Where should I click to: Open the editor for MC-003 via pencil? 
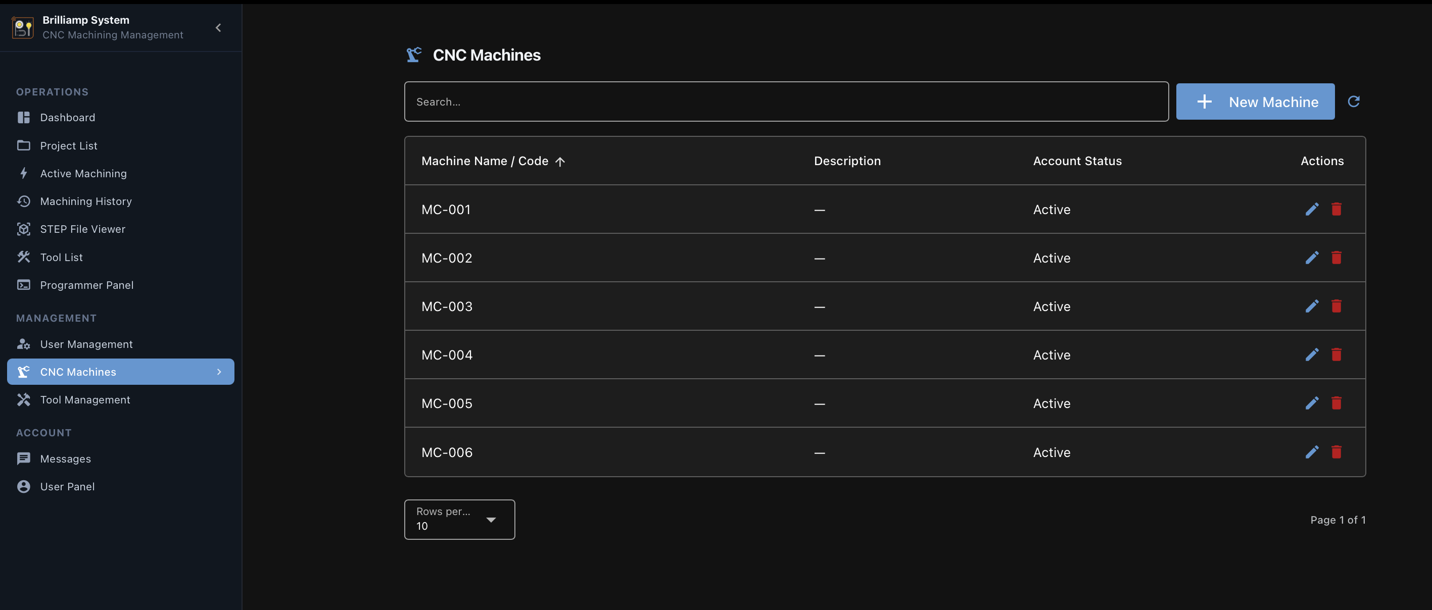pyautogui.click(x=1312, y=306)
